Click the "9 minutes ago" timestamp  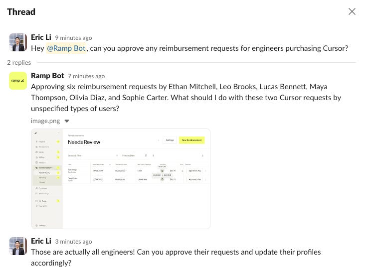point(73,38)
